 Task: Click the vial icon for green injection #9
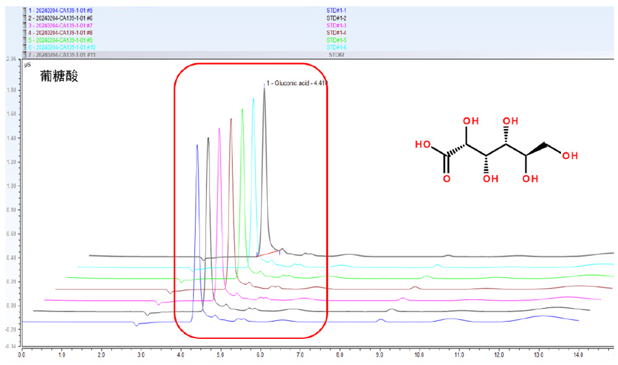pos(25,39)
